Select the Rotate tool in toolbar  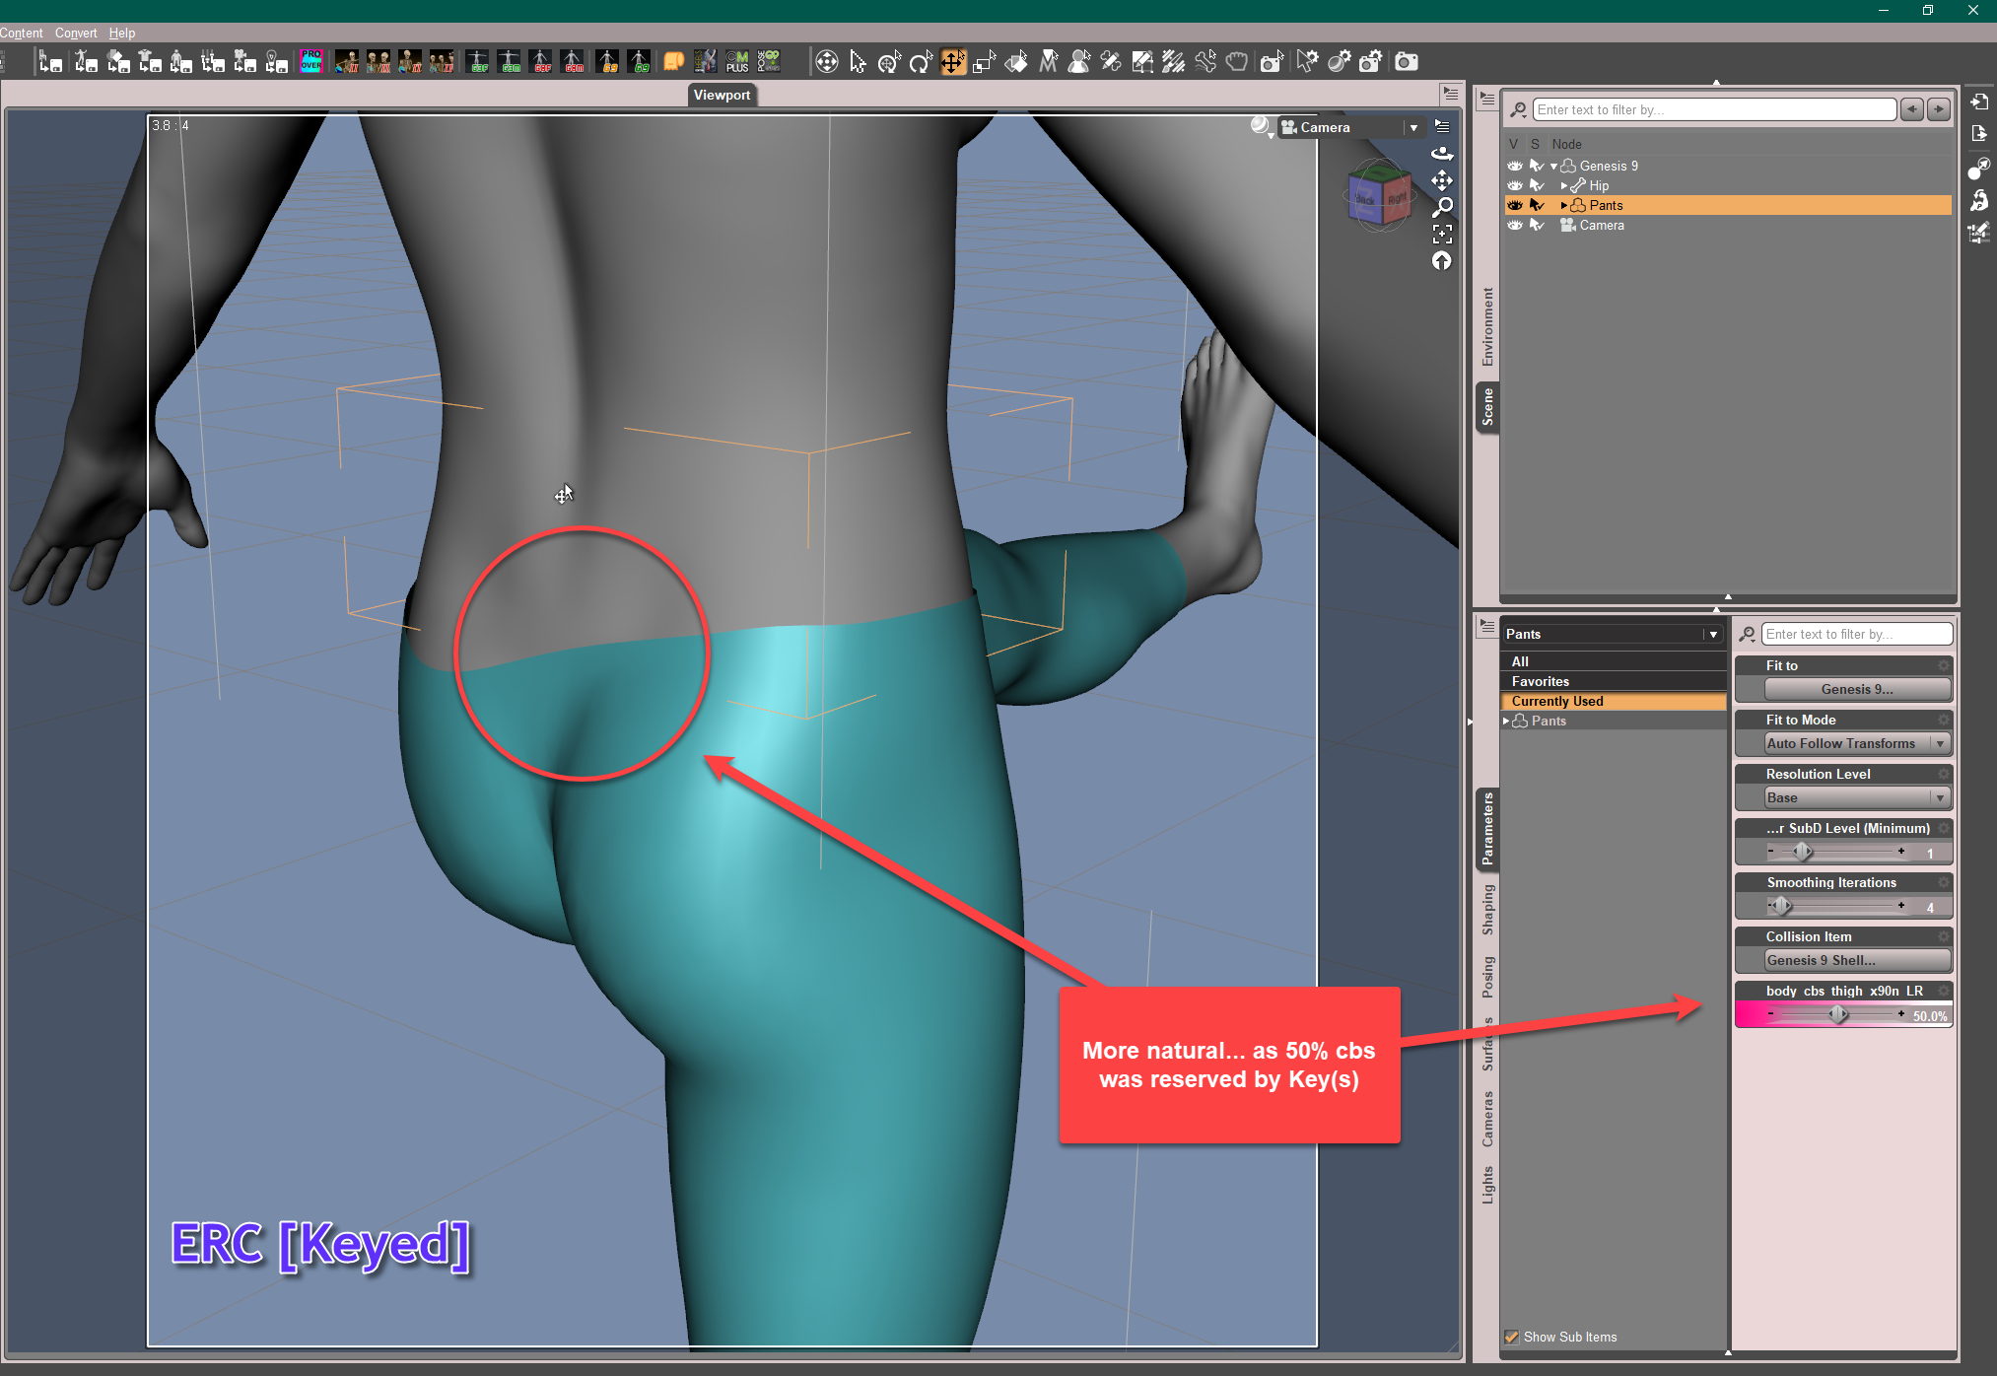coord(921,63)
